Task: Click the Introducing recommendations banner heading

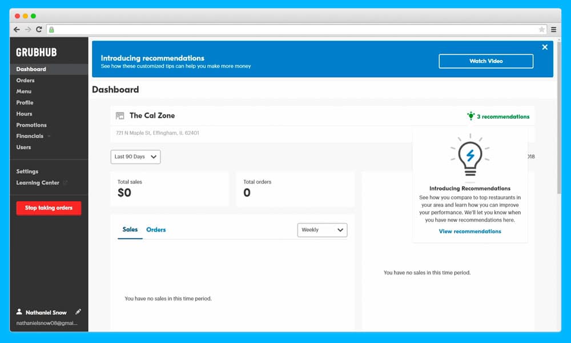Action: [x=152, y=58]
